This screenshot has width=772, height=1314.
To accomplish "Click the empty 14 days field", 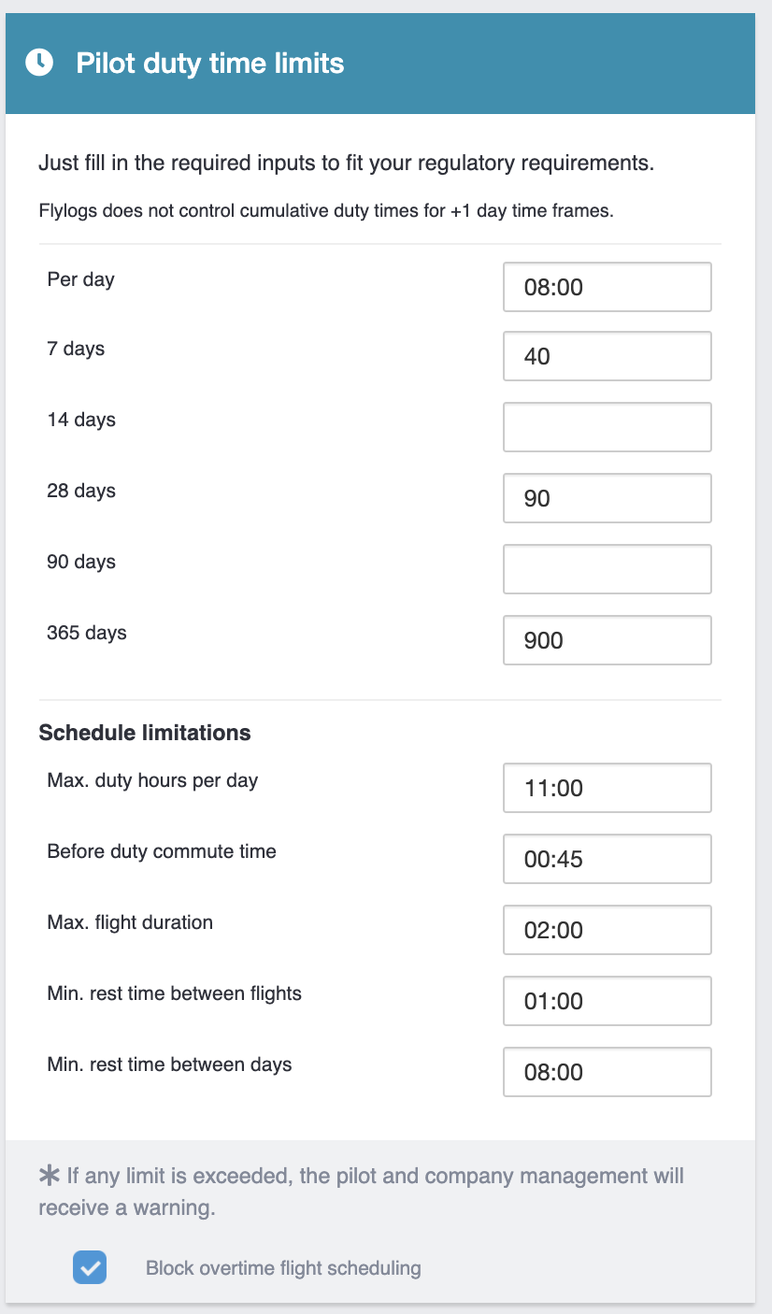I will click(607, 427).
